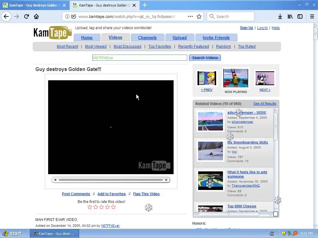Open the Top Rated link
318x238 pixels.
(247, 46)
